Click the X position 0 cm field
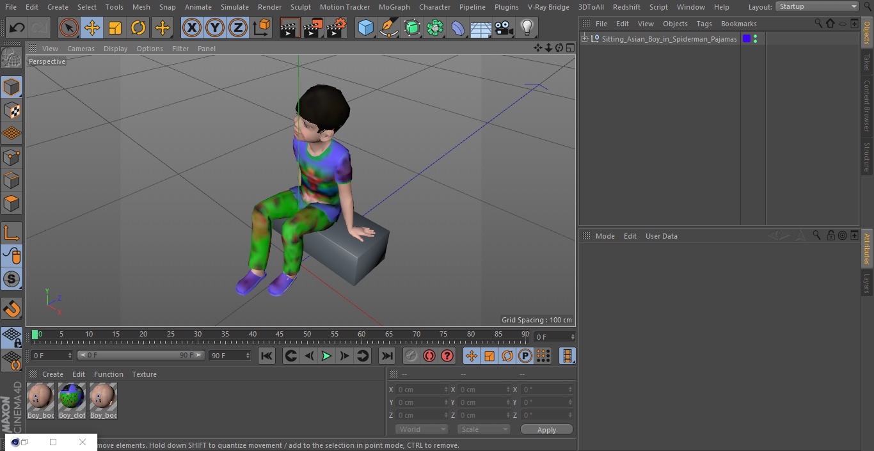The image size is (874, 451). 421,390
